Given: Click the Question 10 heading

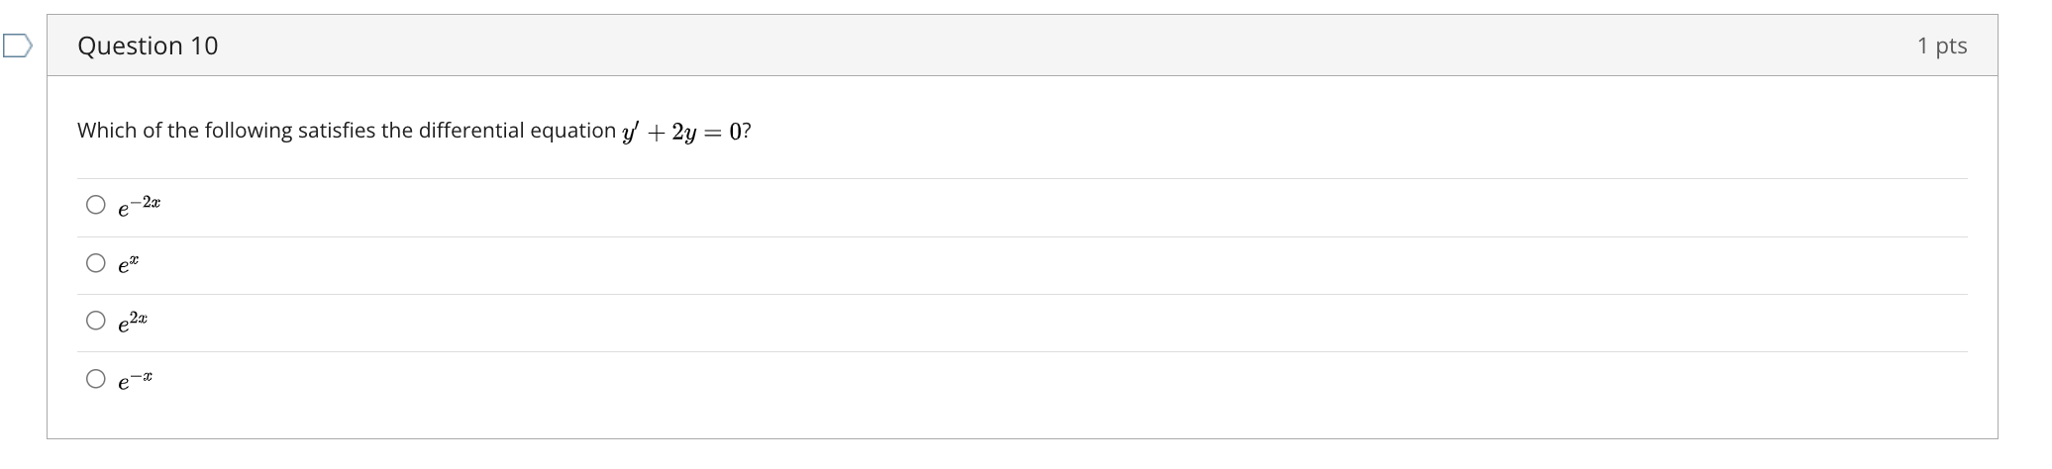Looking at the screenshot, I should 148,46.
